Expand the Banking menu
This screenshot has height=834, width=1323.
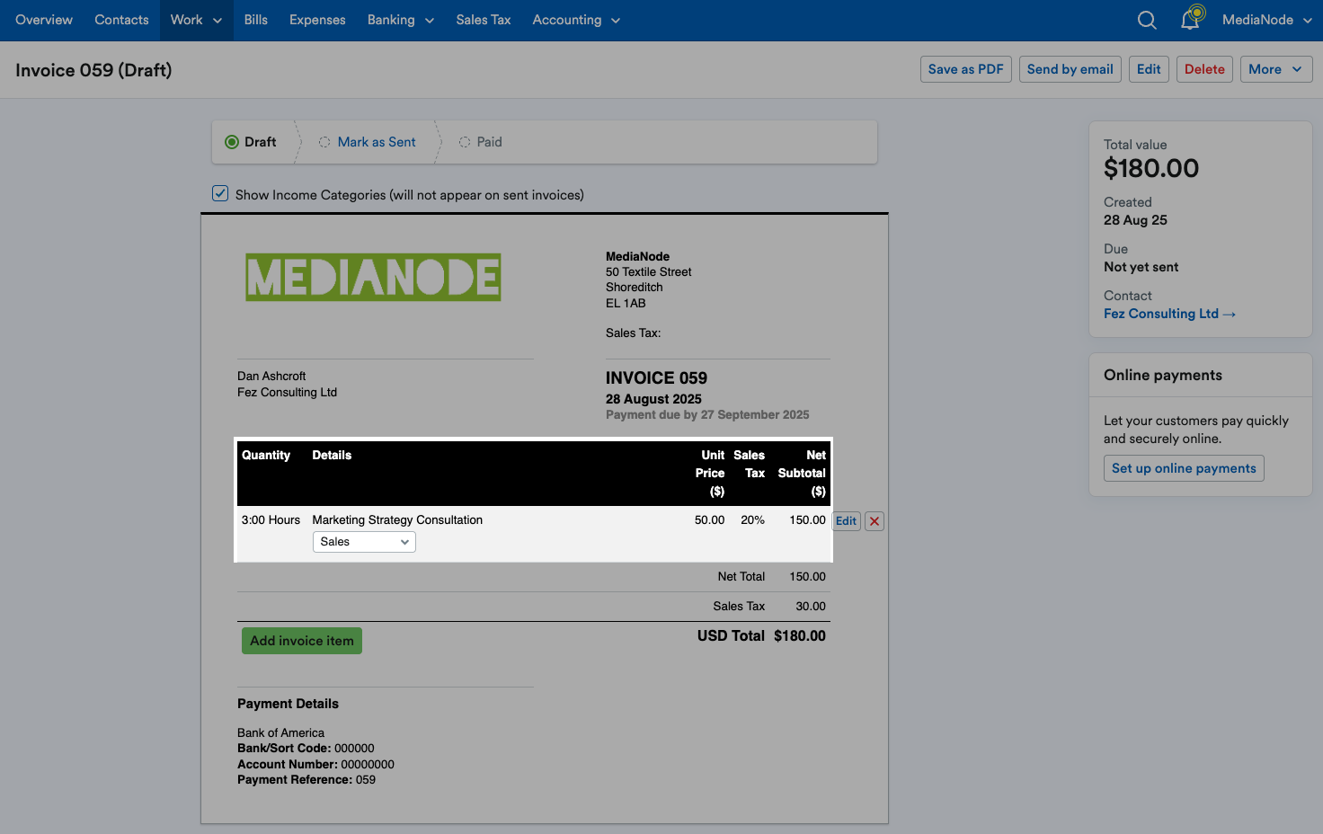click(401, 20)
